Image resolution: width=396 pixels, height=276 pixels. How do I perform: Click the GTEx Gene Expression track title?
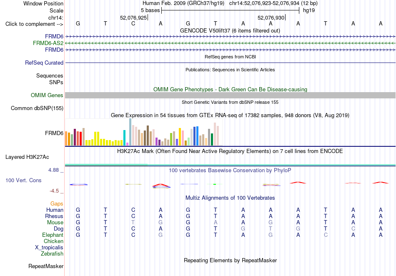coord(230,115)
